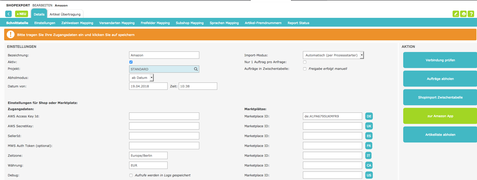Click the US marketplace badge
Image resolution: width=477 pixels, height=180 pixels.
click(x=369, y=175)
